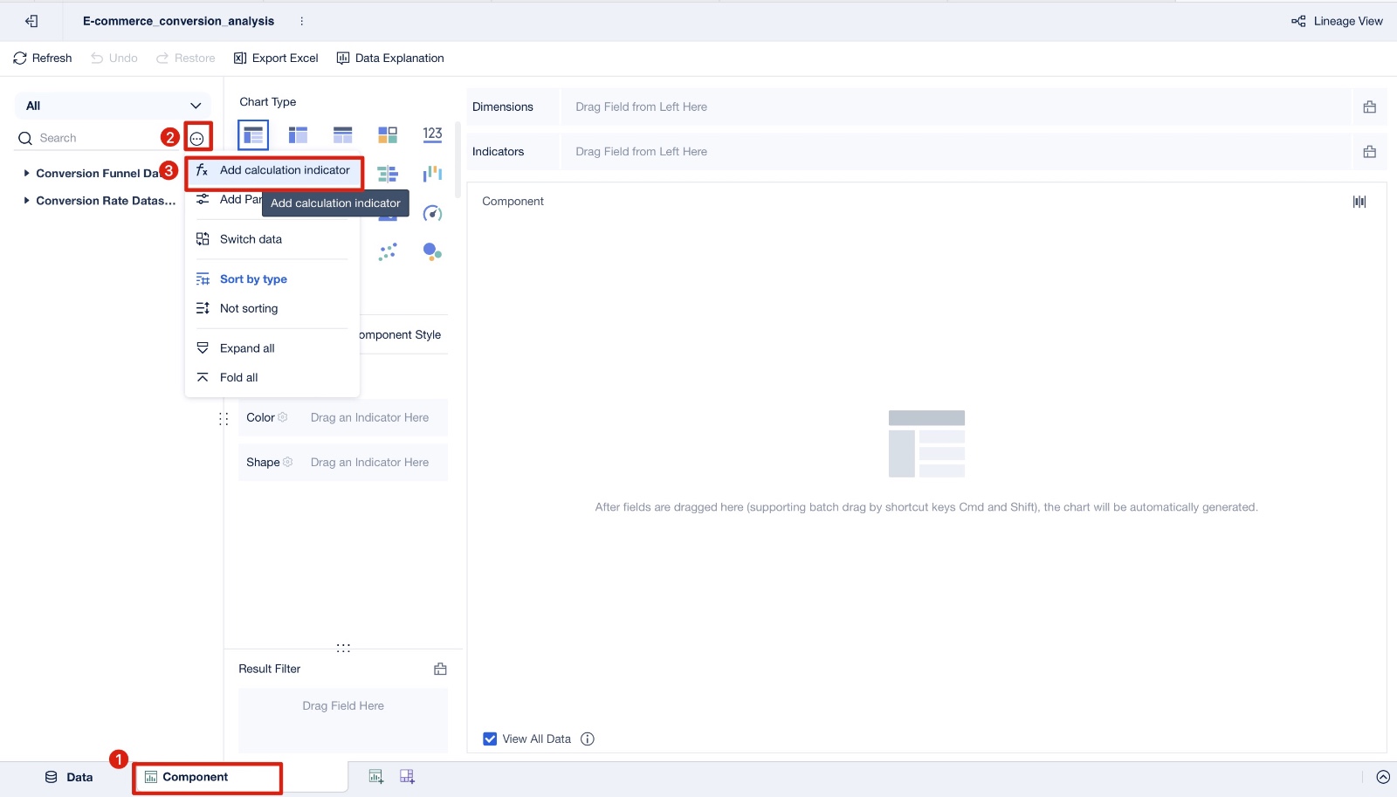Image resolution: width=1397 pixels, height=797 pixels.
Task: Uncheck the View All Data checkbox
Action: coord(490,739)
